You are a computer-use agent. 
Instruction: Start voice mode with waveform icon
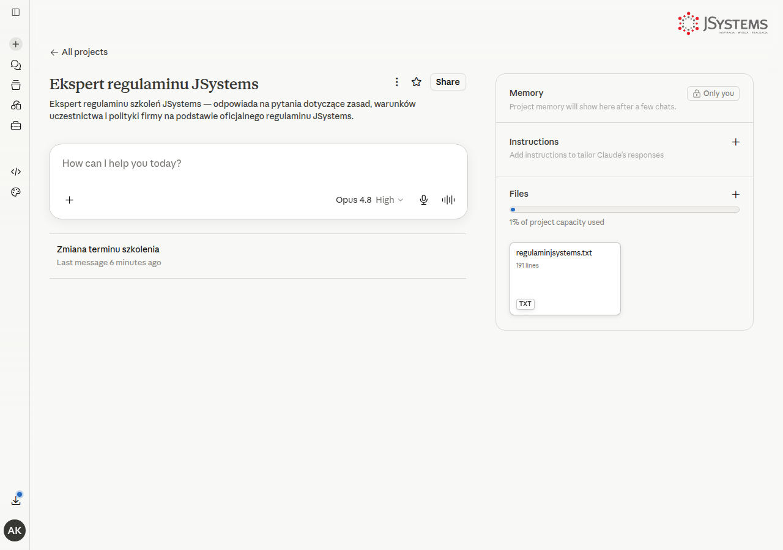tap(448, 200)
